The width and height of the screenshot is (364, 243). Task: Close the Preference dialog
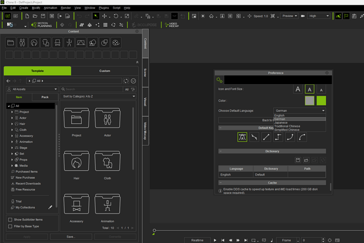pos(327,73)
